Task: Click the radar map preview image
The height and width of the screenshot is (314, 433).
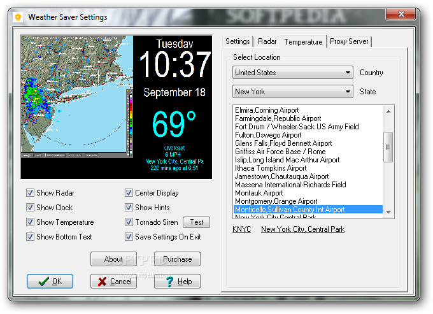Action: coord(77,97)
